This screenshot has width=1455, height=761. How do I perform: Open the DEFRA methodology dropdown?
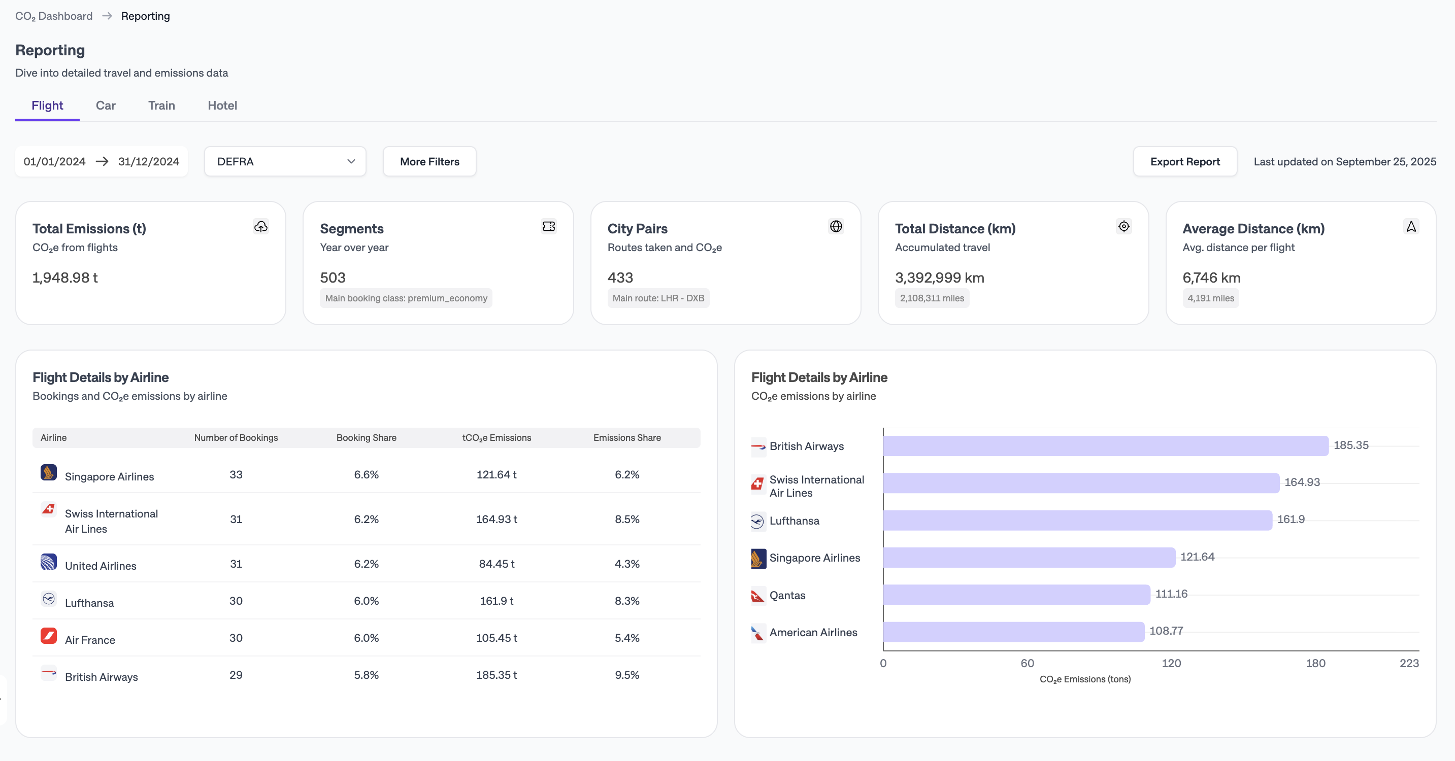pyautogui.click(x=285, y=161)
